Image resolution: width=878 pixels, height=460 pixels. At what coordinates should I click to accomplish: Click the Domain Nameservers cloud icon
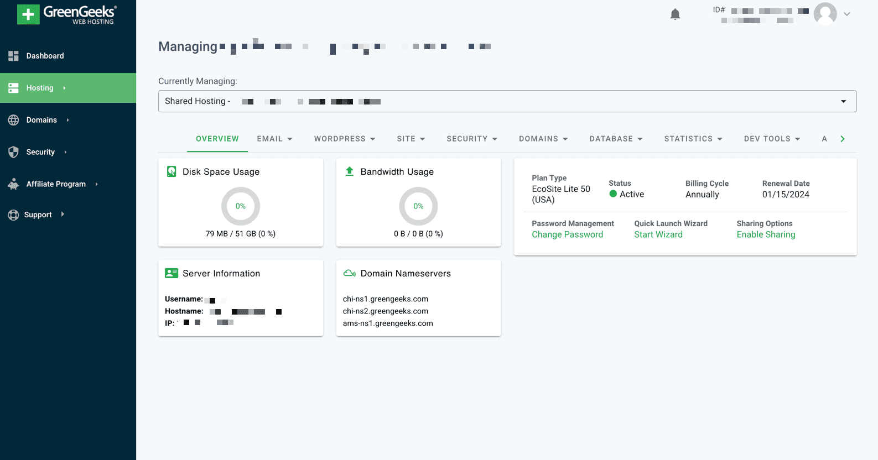pyautogui.click(x=350, y=273)
